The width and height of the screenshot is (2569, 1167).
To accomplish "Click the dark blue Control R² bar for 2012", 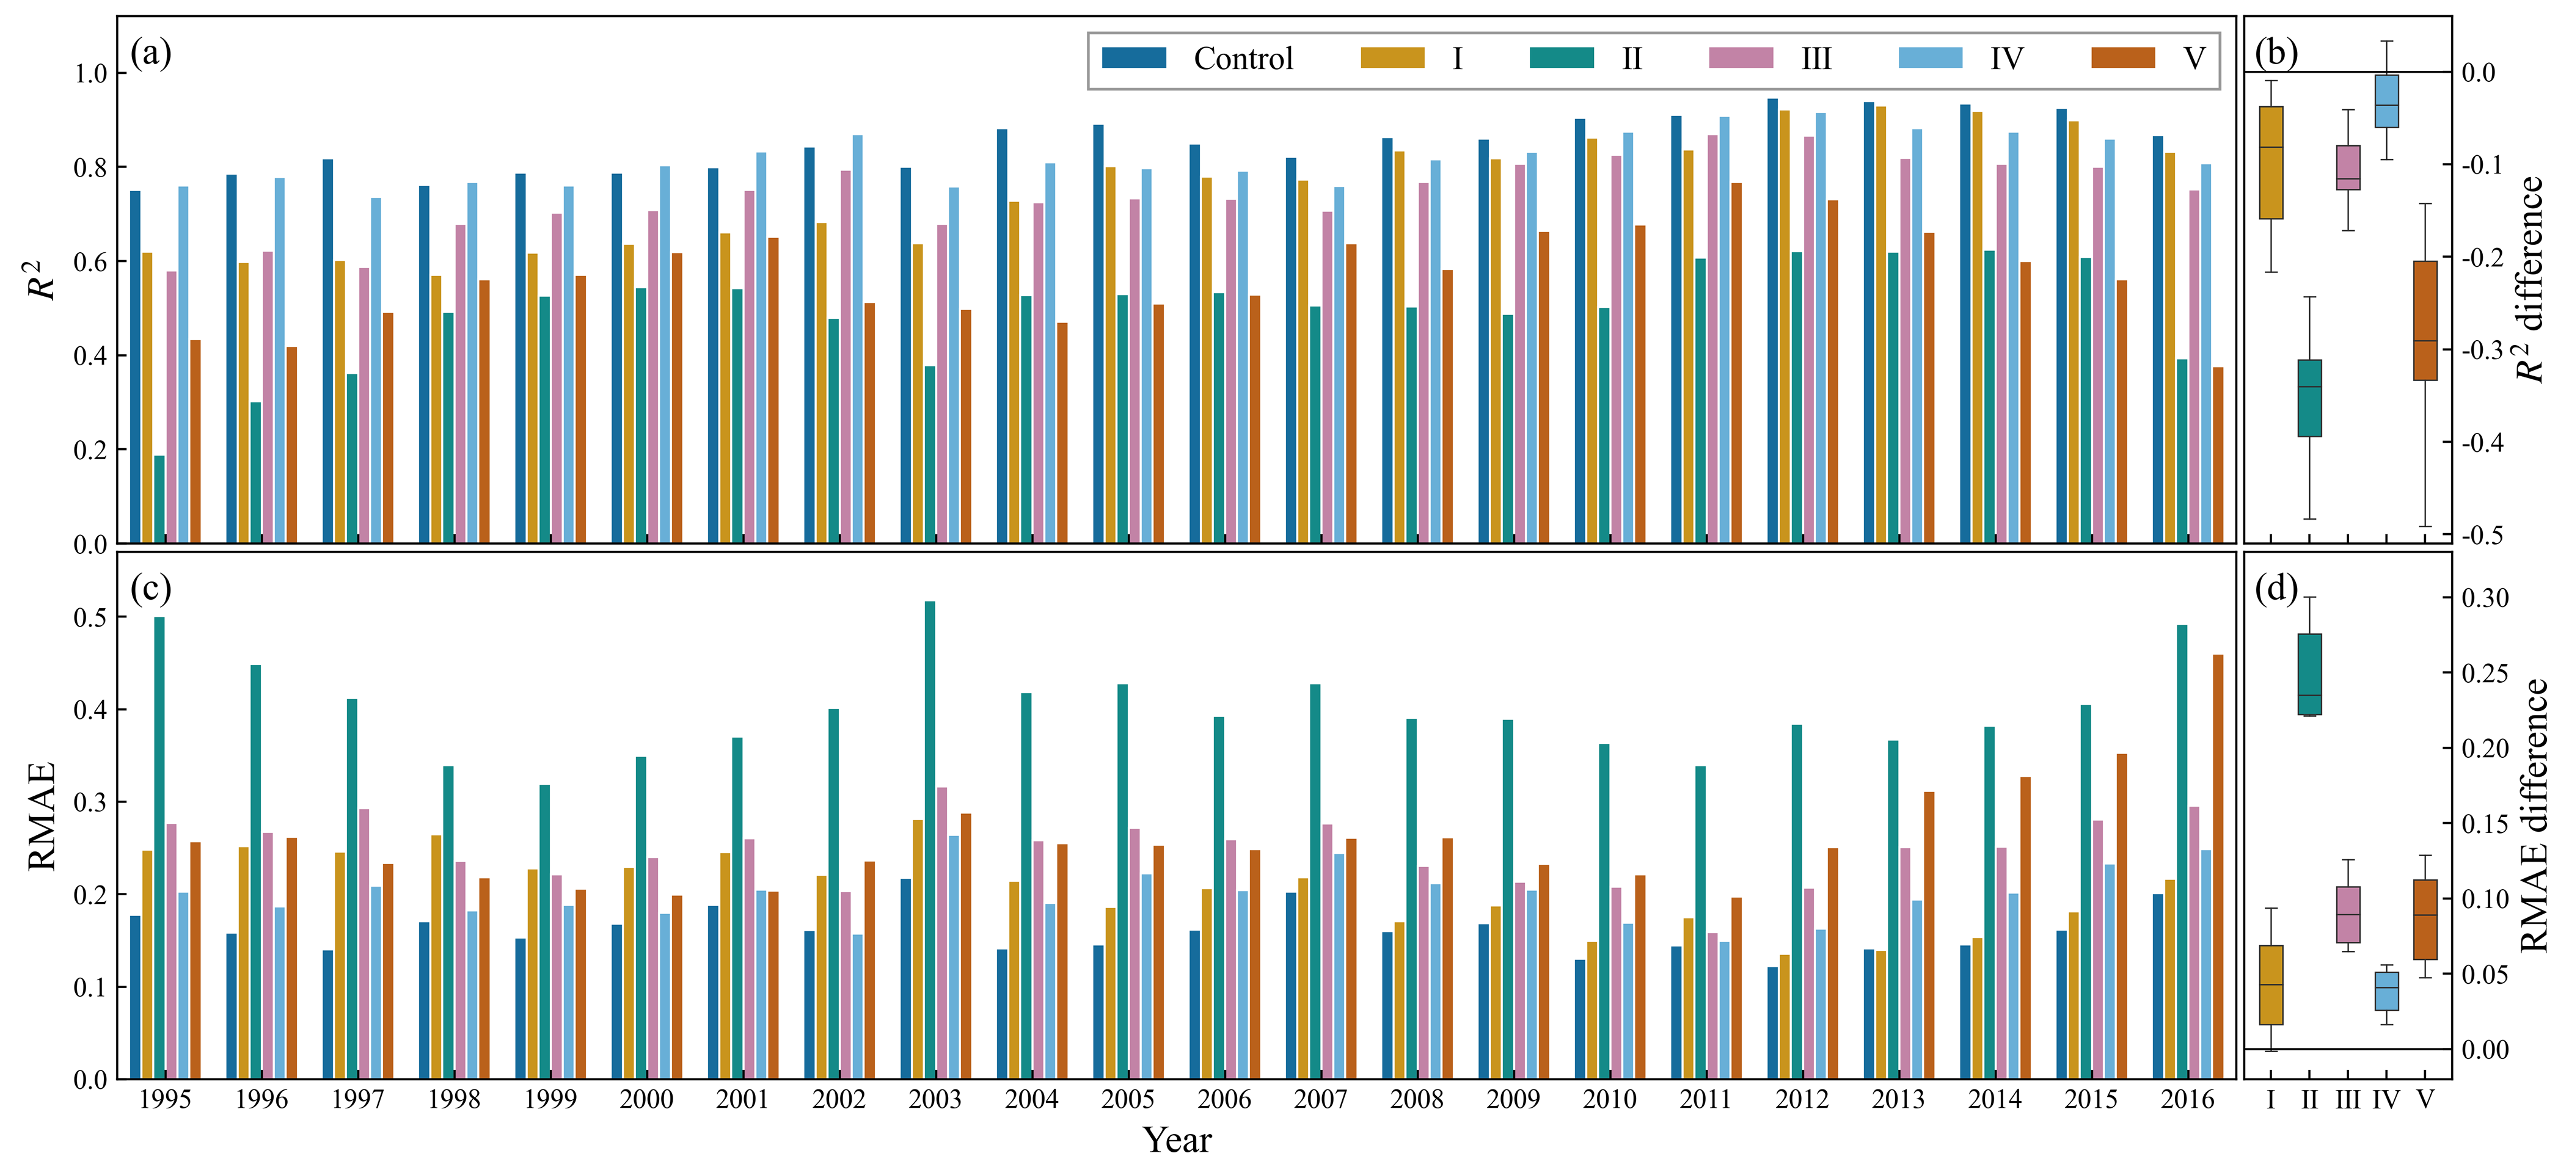I will [1772, 321].
